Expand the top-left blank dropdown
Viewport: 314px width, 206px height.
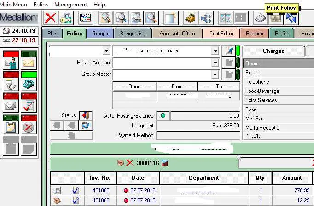106,51
